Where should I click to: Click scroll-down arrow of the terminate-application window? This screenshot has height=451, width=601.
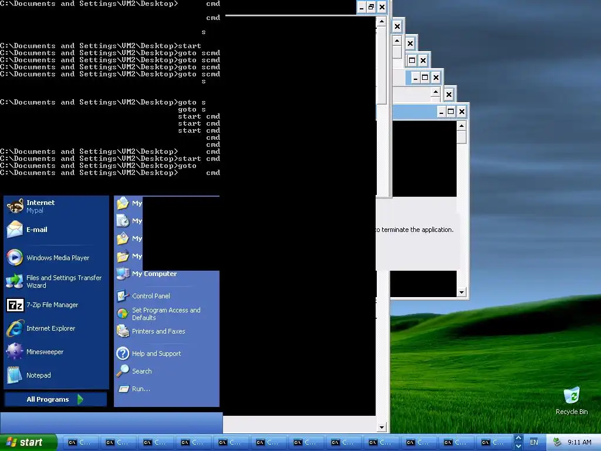coord(461,292)
